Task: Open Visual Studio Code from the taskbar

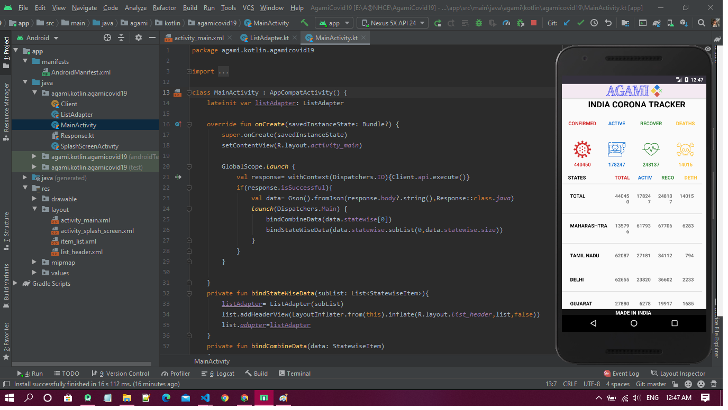Action: (x=205, y=398)
